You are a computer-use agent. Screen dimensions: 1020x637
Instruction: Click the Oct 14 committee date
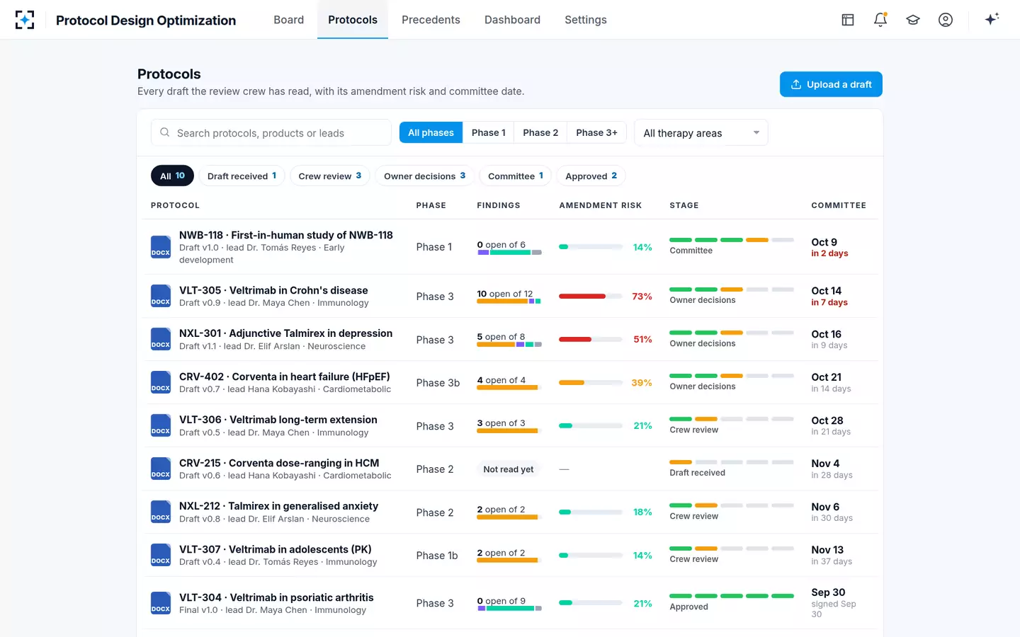click(x=827, y=291)
